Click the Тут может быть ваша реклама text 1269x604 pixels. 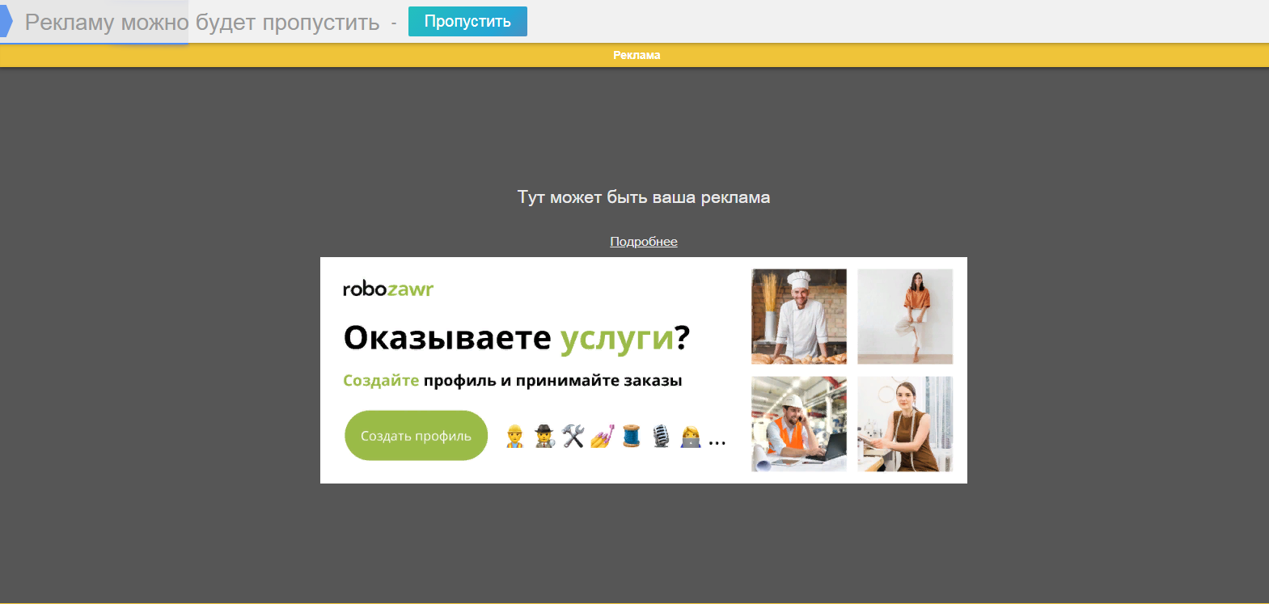coord(644,197)
